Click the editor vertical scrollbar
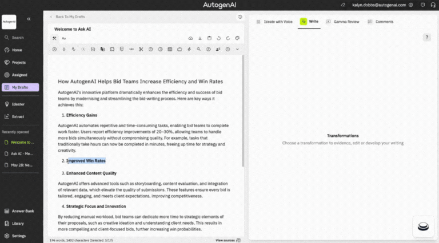 point(243,111)
